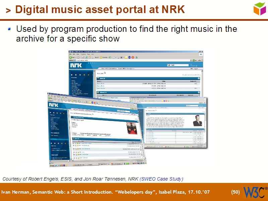The height and width of the screenshot is (201, 268).
Task: Click the Home icon in the browser toolbar
Action: (90, 57)
